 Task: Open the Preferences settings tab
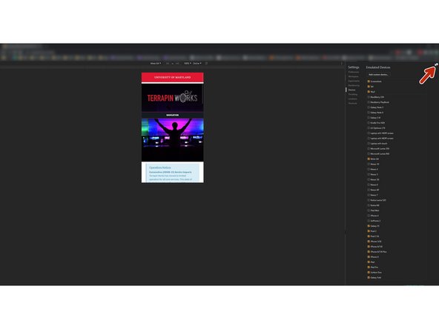coord(353,72)
